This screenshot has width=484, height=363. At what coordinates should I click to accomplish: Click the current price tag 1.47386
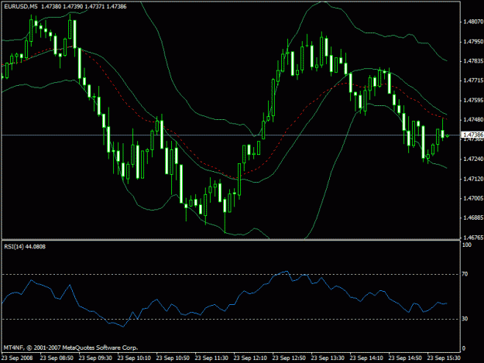click(x=472, y=135)
